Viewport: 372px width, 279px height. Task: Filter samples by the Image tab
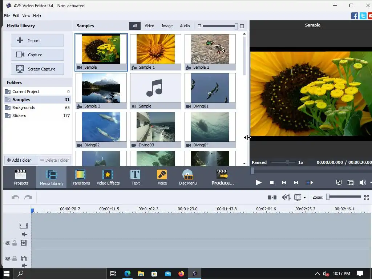click(167, 26)
